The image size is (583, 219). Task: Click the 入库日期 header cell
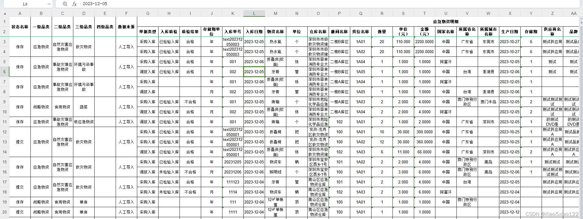[254, 32]
